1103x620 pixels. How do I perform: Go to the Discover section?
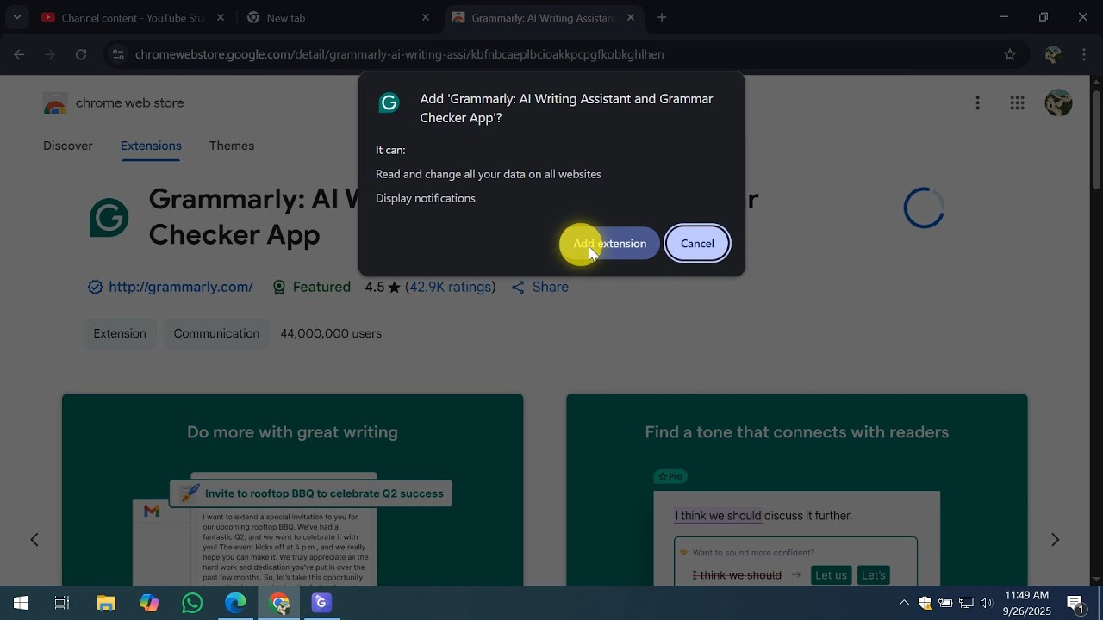coord(68,146)
